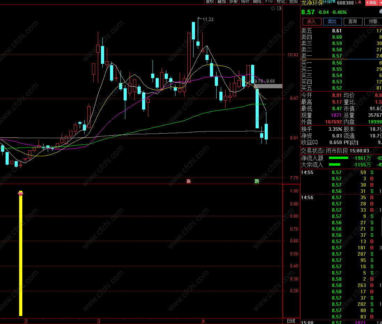This screenshot has height=324, width=382.
Task: Click the diamond icon above the chart
Action: point(273,8)
